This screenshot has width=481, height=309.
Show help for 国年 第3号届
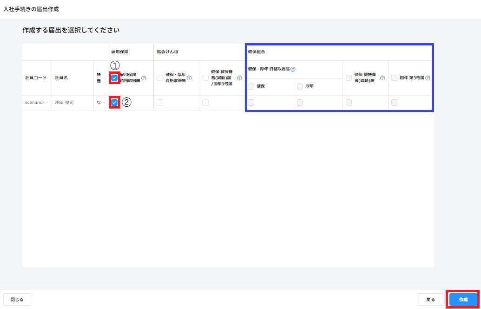428,78
